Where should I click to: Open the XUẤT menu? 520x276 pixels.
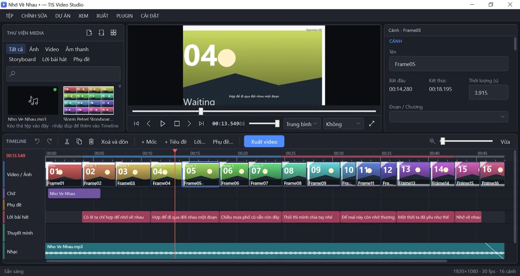point(102,16)
